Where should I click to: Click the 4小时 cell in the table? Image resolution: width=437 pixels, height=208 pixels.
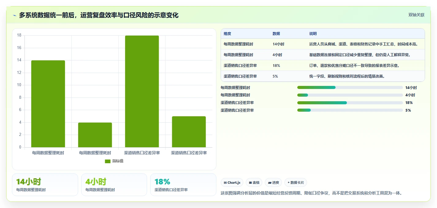[277, 55]
